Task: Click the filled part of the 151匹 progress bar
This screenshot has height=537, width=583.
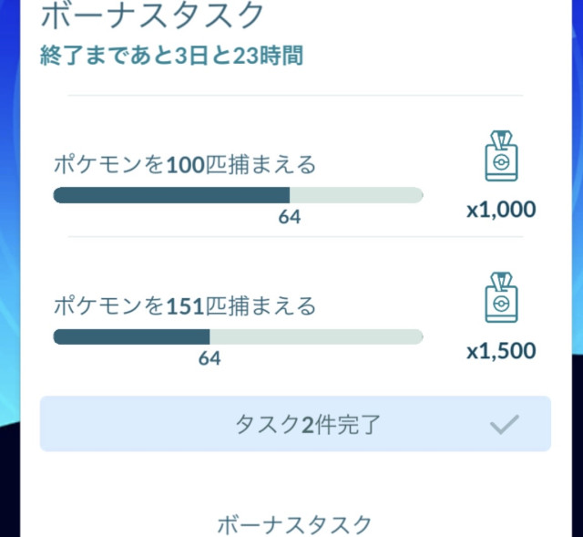Action: click(132, 336)
